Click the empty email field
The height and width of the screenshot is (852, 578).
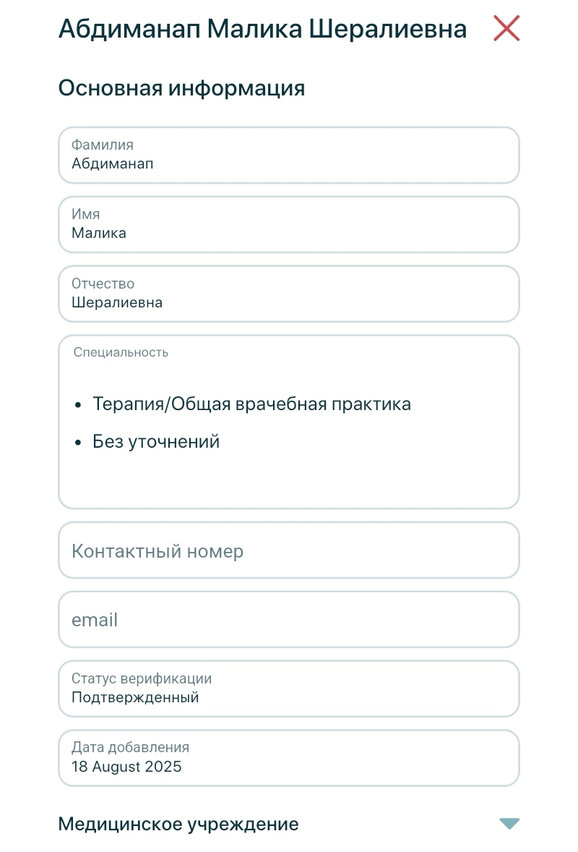click(x=289, y=620)
